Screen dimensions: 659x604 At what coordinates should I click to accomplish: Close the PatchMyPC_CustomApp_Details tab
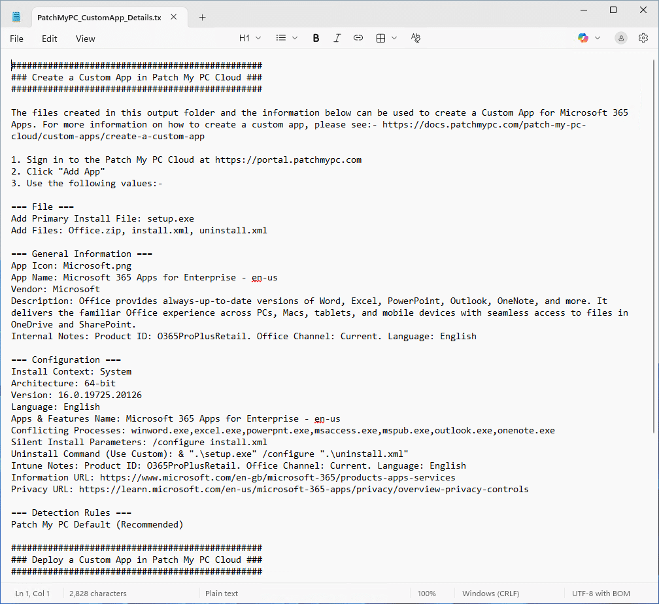tap(173, 18)
